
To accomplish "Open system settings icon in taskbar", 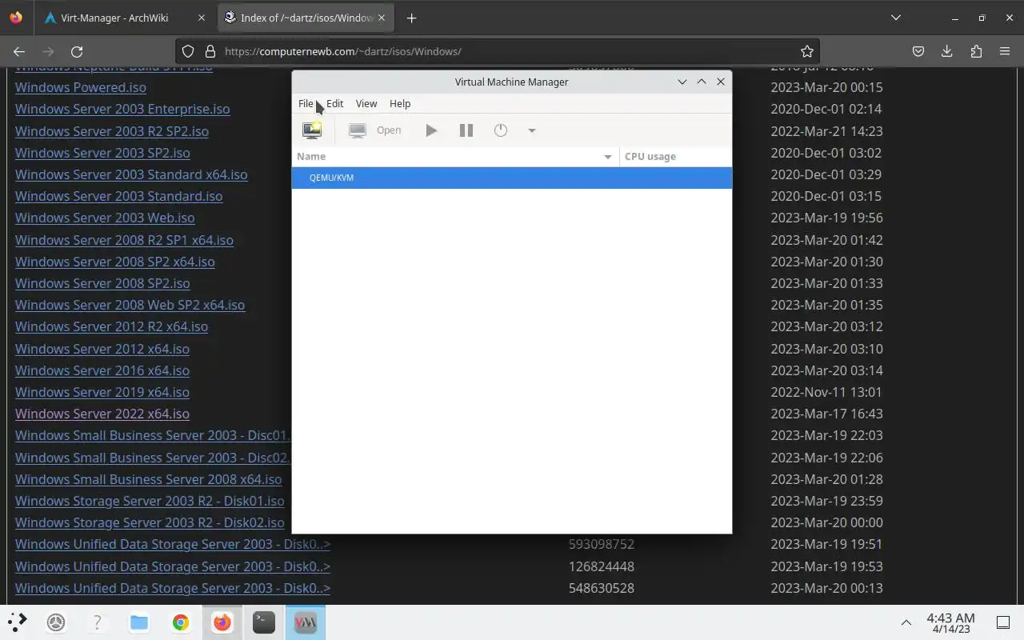I will tap(56, 622).
